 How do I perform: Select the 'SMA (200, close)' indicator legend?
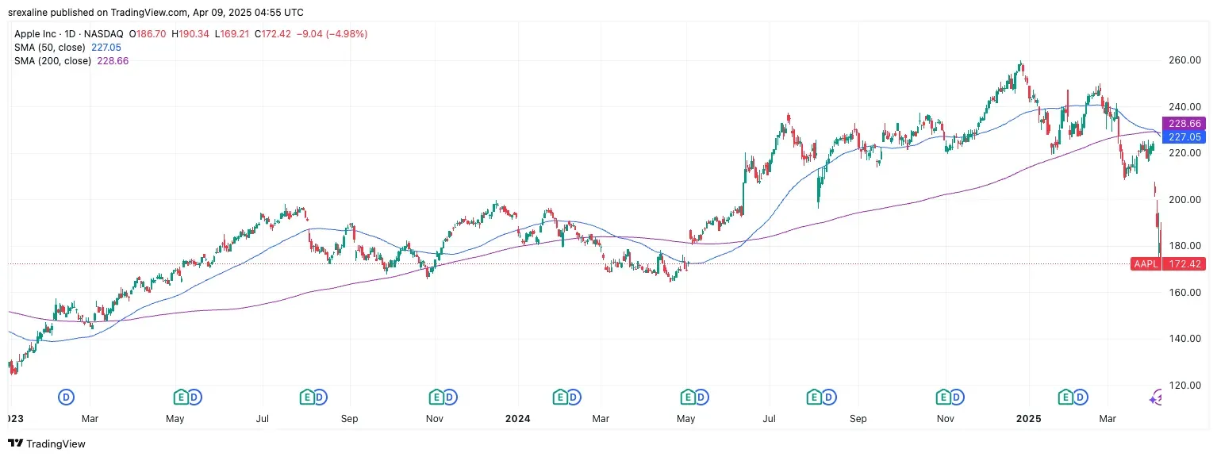click(x=52, y=61)
